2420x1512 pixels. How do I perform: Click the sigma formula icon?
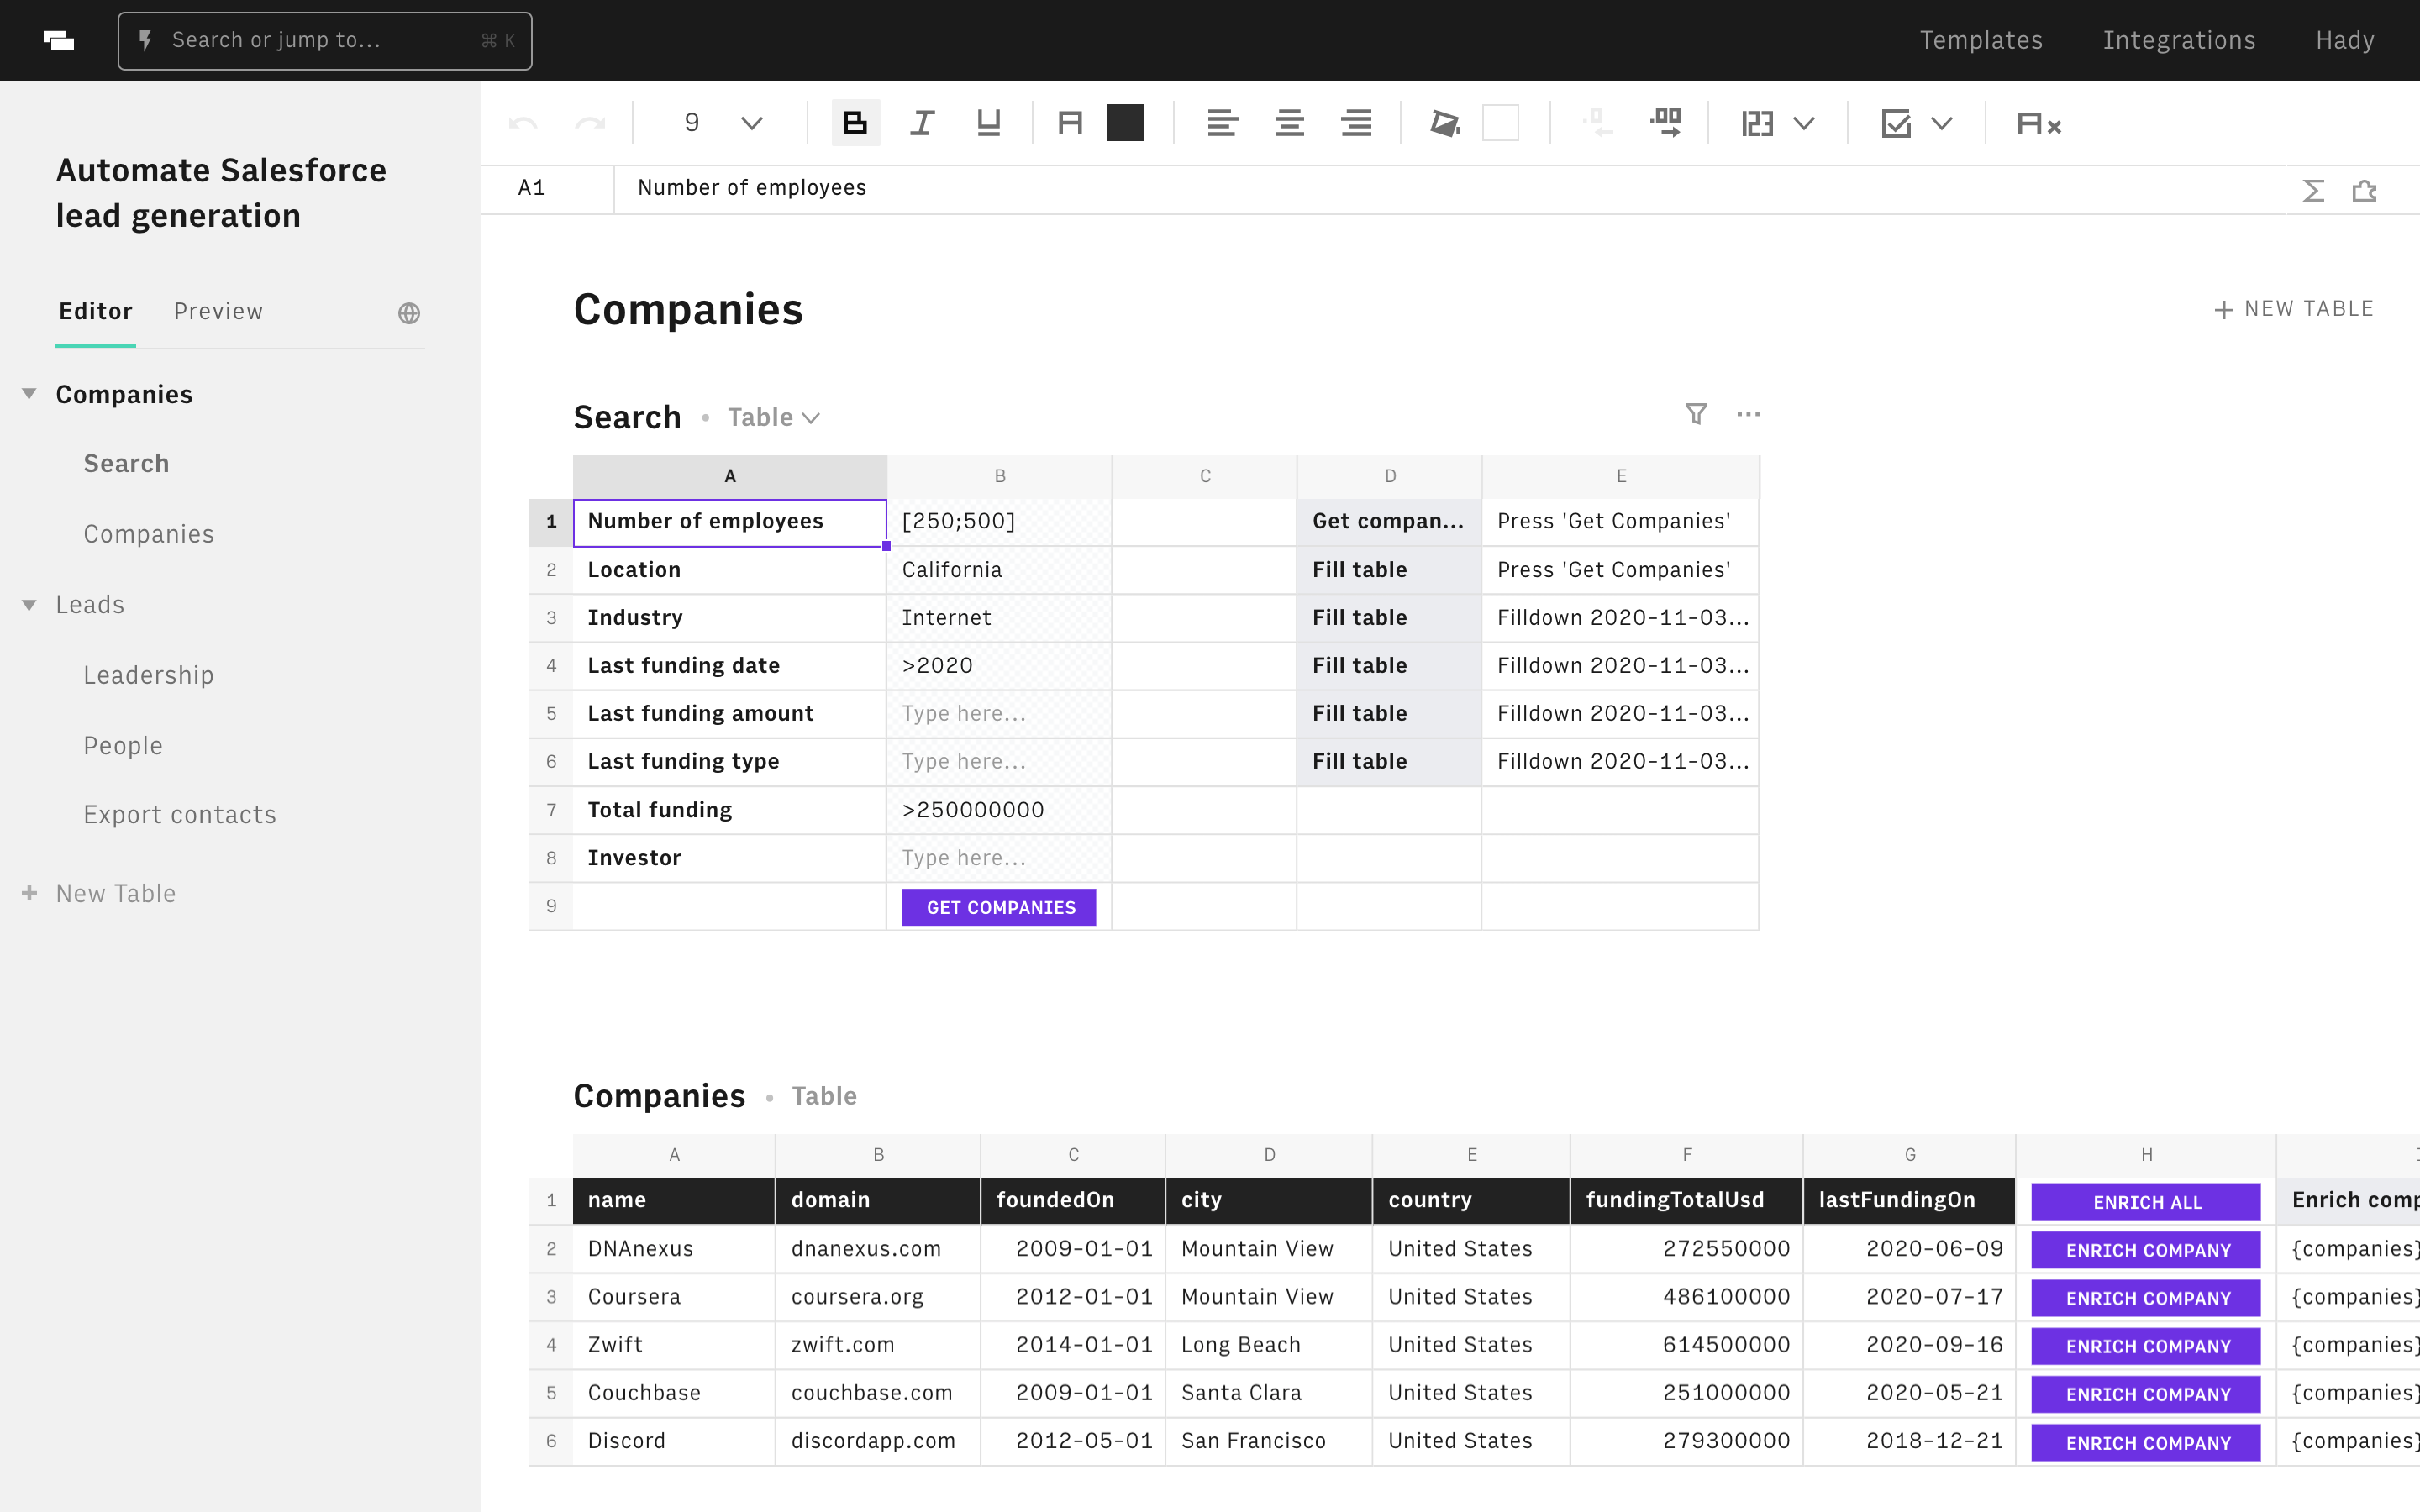click(2313, 190)
